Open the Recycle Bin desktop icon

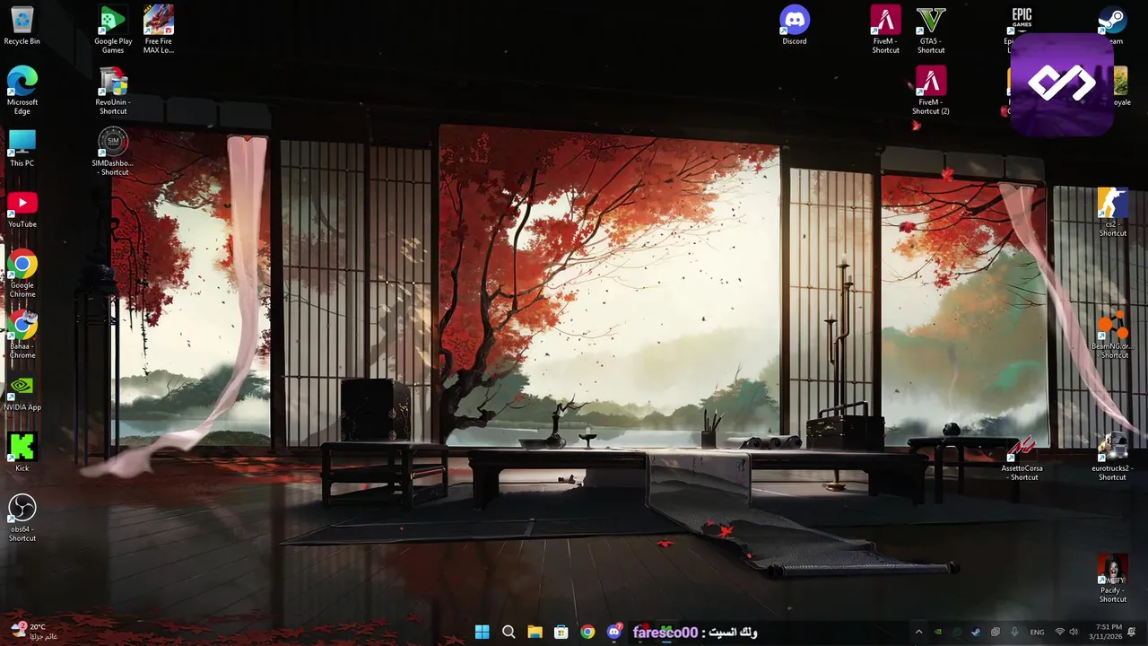(22, 25)
